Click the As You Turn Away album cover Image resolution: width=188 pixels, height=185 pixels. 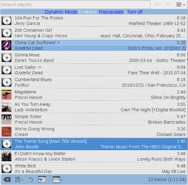coord(6,107)
